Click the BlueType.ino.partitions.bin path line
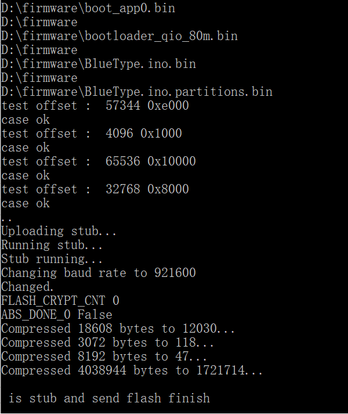Image resolution: width=348 pixels, height=414 pixels. click(137, 92)
